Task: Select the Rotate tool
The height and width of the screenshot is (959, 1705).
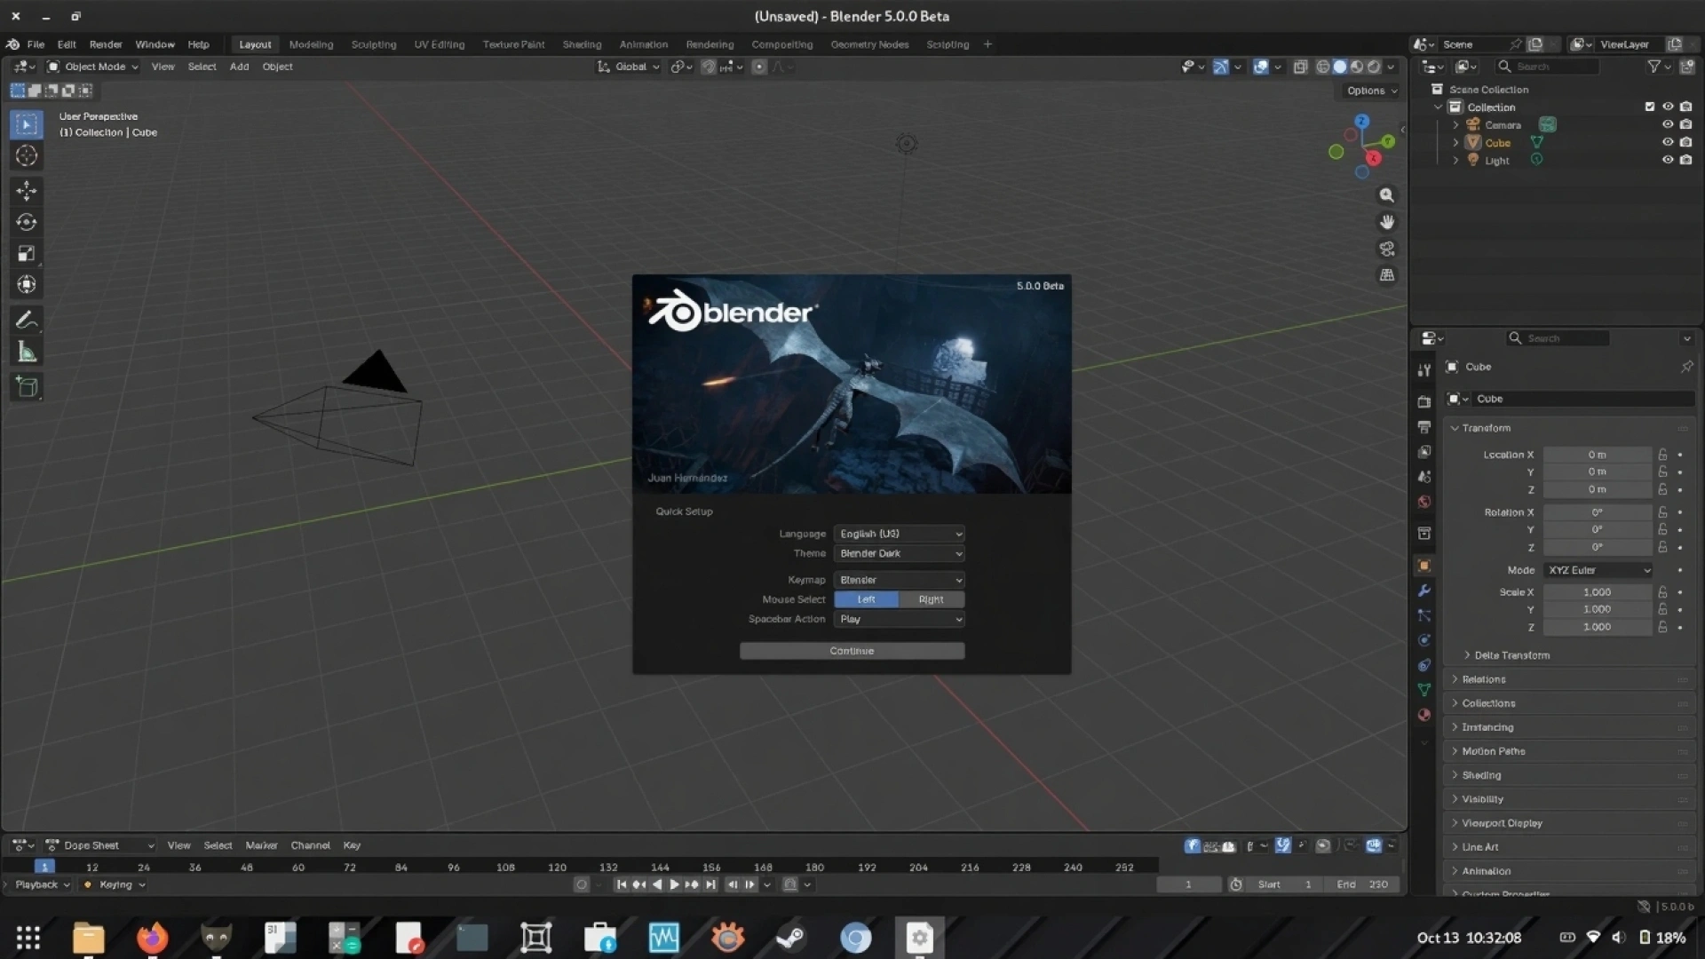Action: [27, 222]
